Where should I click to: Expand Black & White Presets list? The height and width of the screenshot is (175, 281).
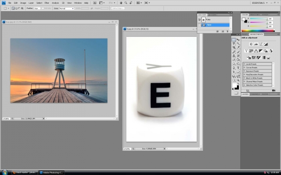pyautogui.click(x=244, y=78)
